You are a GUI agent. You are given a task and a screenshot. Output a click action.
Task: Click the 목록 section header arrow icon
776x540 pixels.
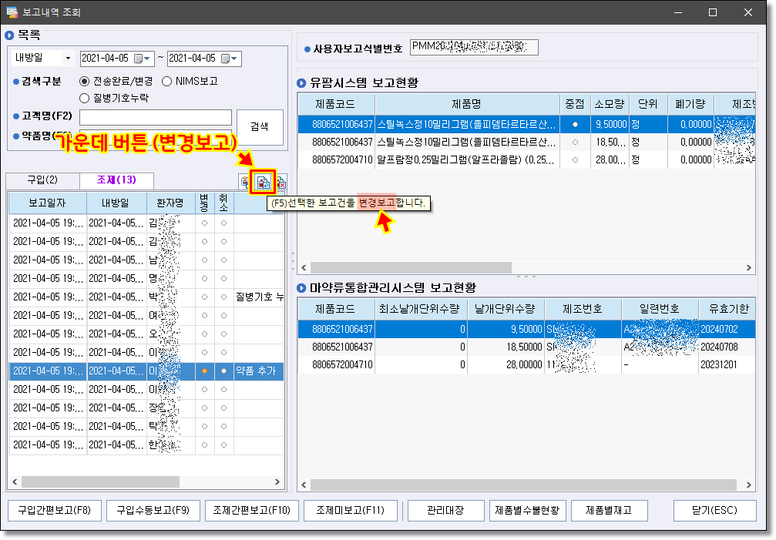point(10,35)
